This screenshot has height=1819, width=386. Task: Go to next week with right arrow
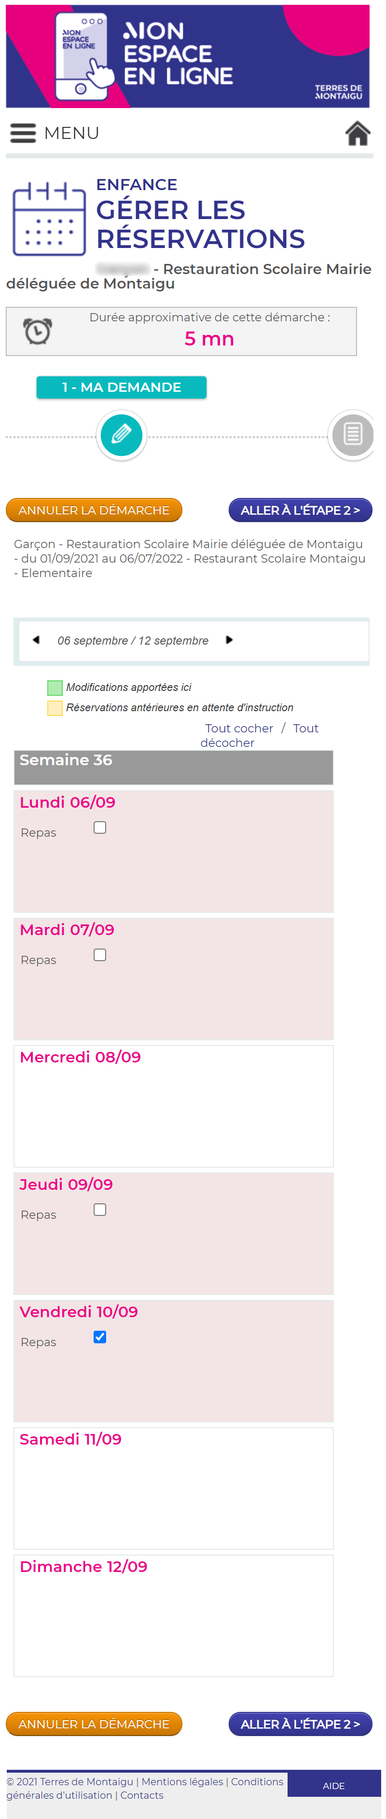pos(229,640)
